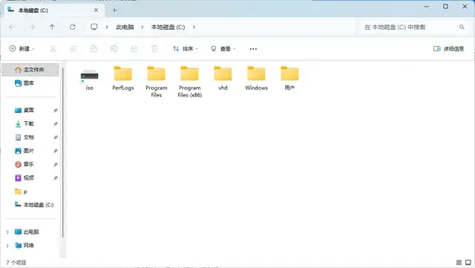
Task: Click 此电脑 in the address breadcrumb
Action: click(125, 27)
